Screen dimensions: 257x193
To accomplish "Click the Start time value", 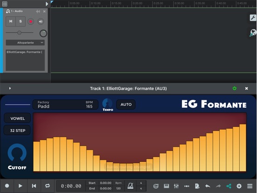I will coord(106,183).
